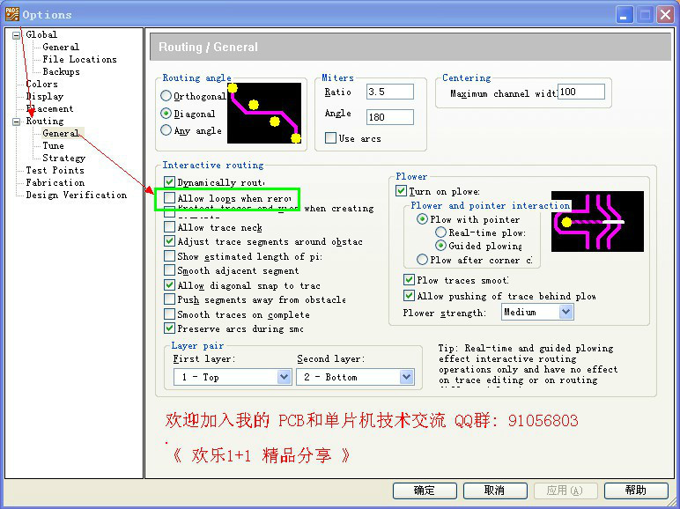Screen dimensions: 680x509
Task: Open the Placement options page
Action: [x=49, y=109]
